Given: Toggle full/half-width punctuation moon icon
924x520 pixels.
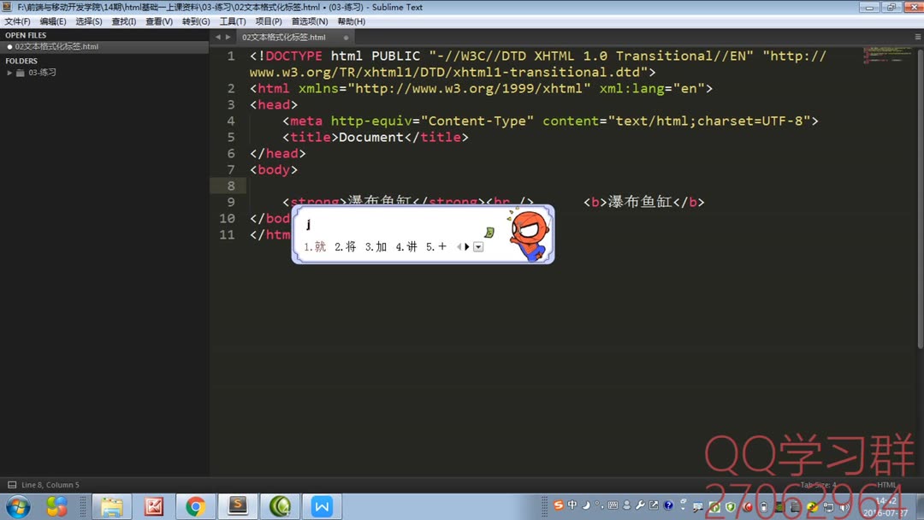Looking at the screenshot, I should click(584, 507).
